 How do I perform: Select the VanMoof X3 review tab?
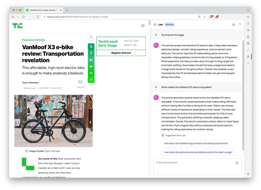pos(44,10)
